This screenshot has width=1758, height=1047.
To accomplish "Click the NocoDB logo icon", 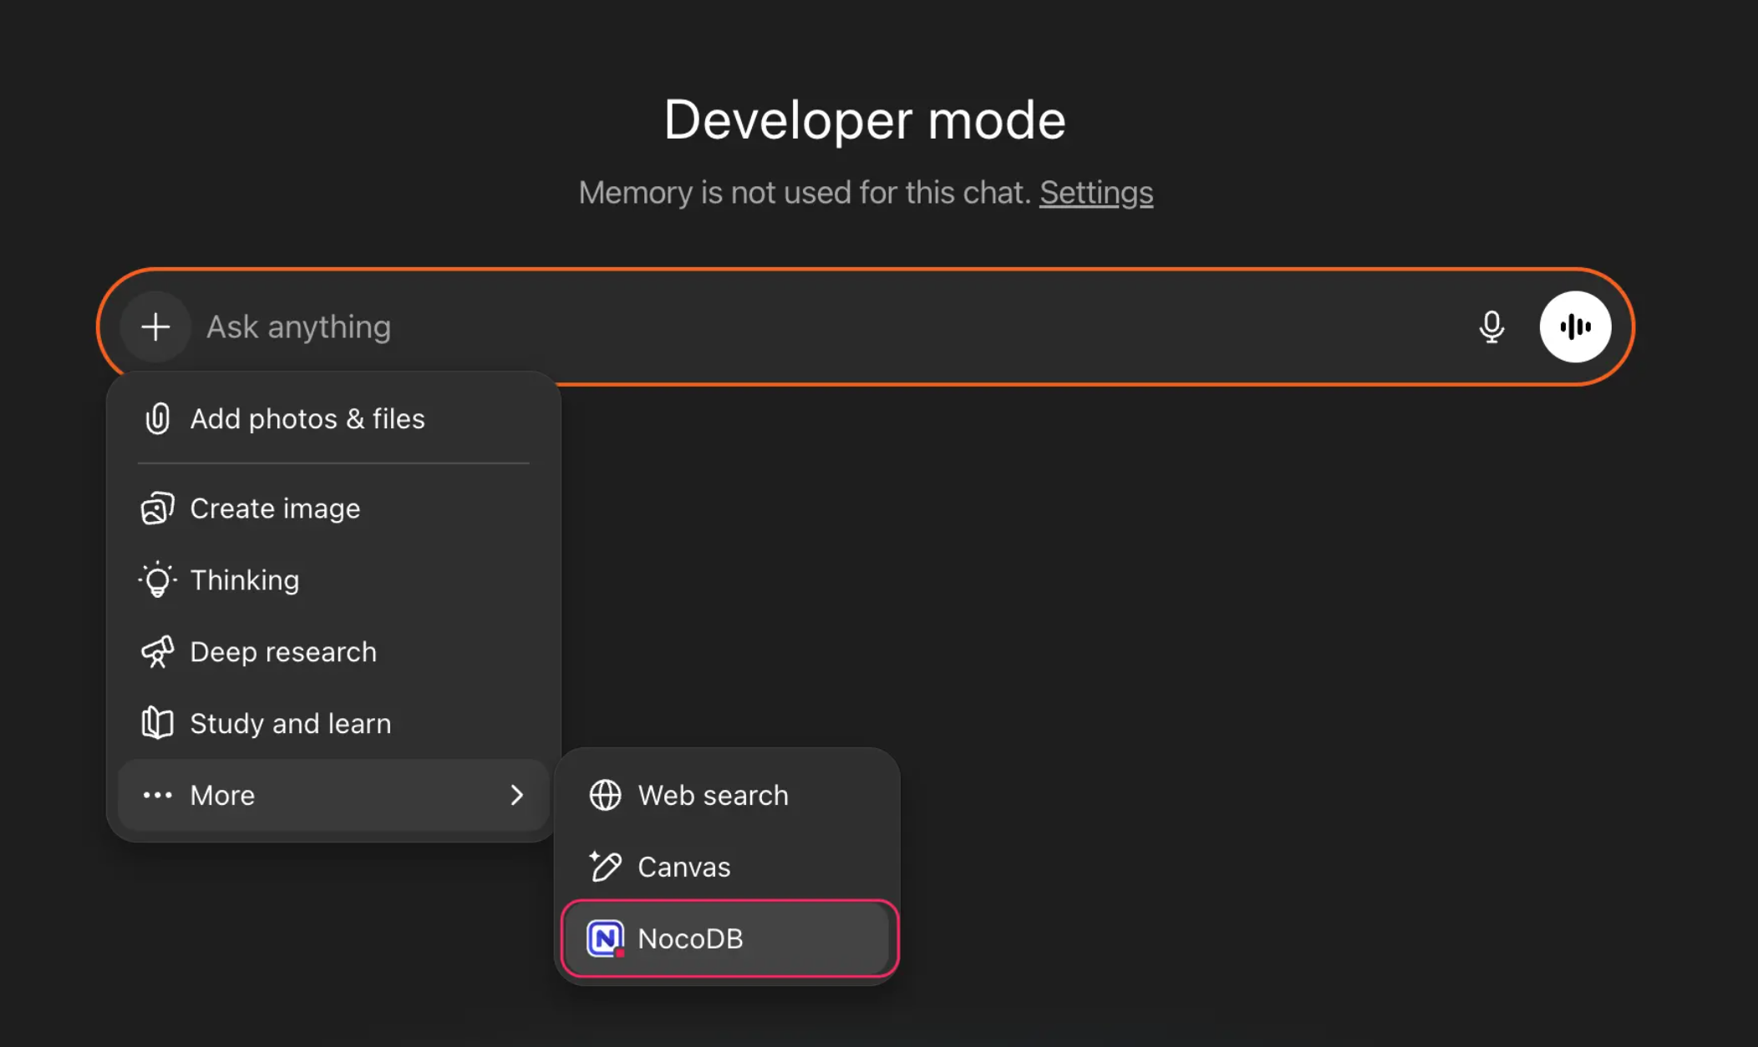I will click(x=605, y=938).
